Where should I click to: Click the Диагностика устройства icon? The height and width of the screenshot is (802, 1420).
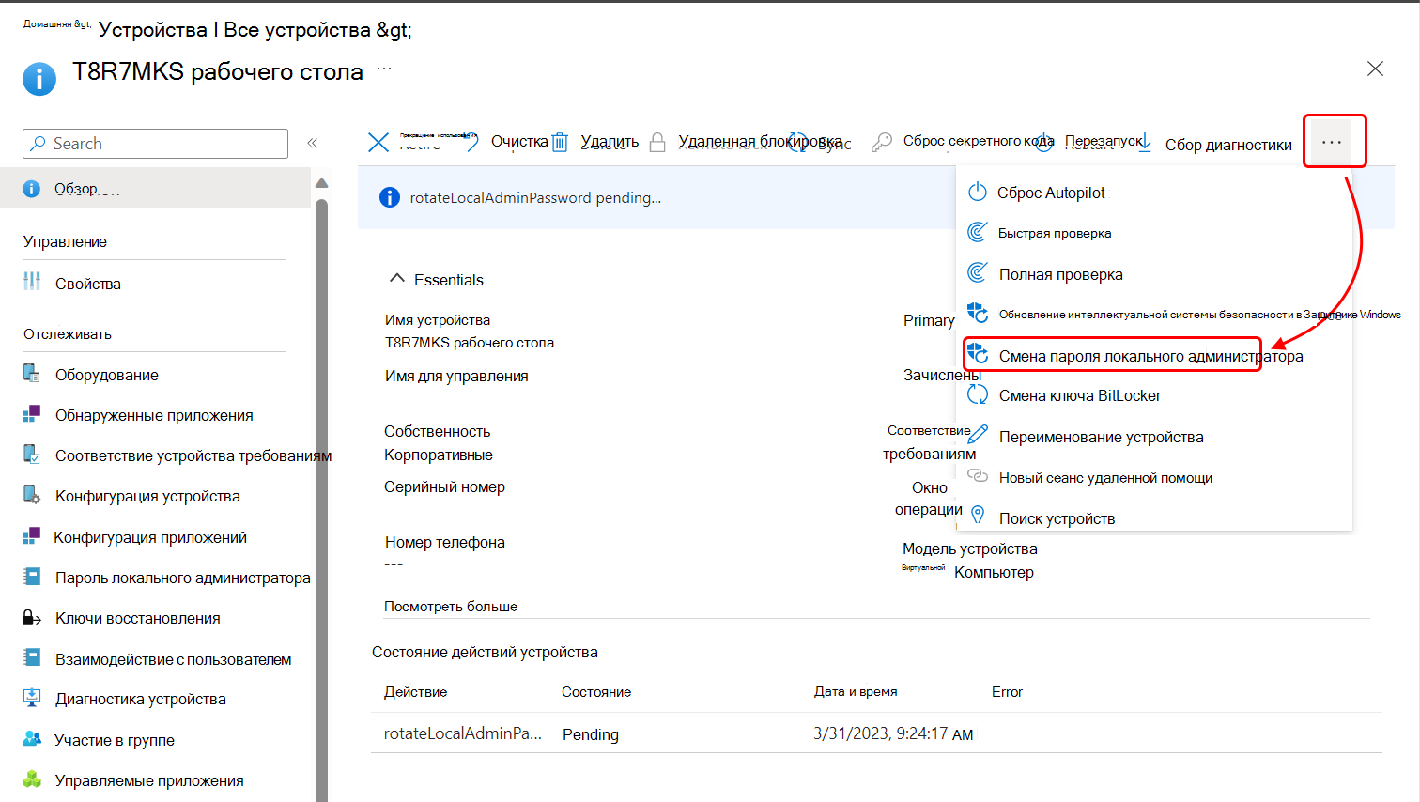32,698
